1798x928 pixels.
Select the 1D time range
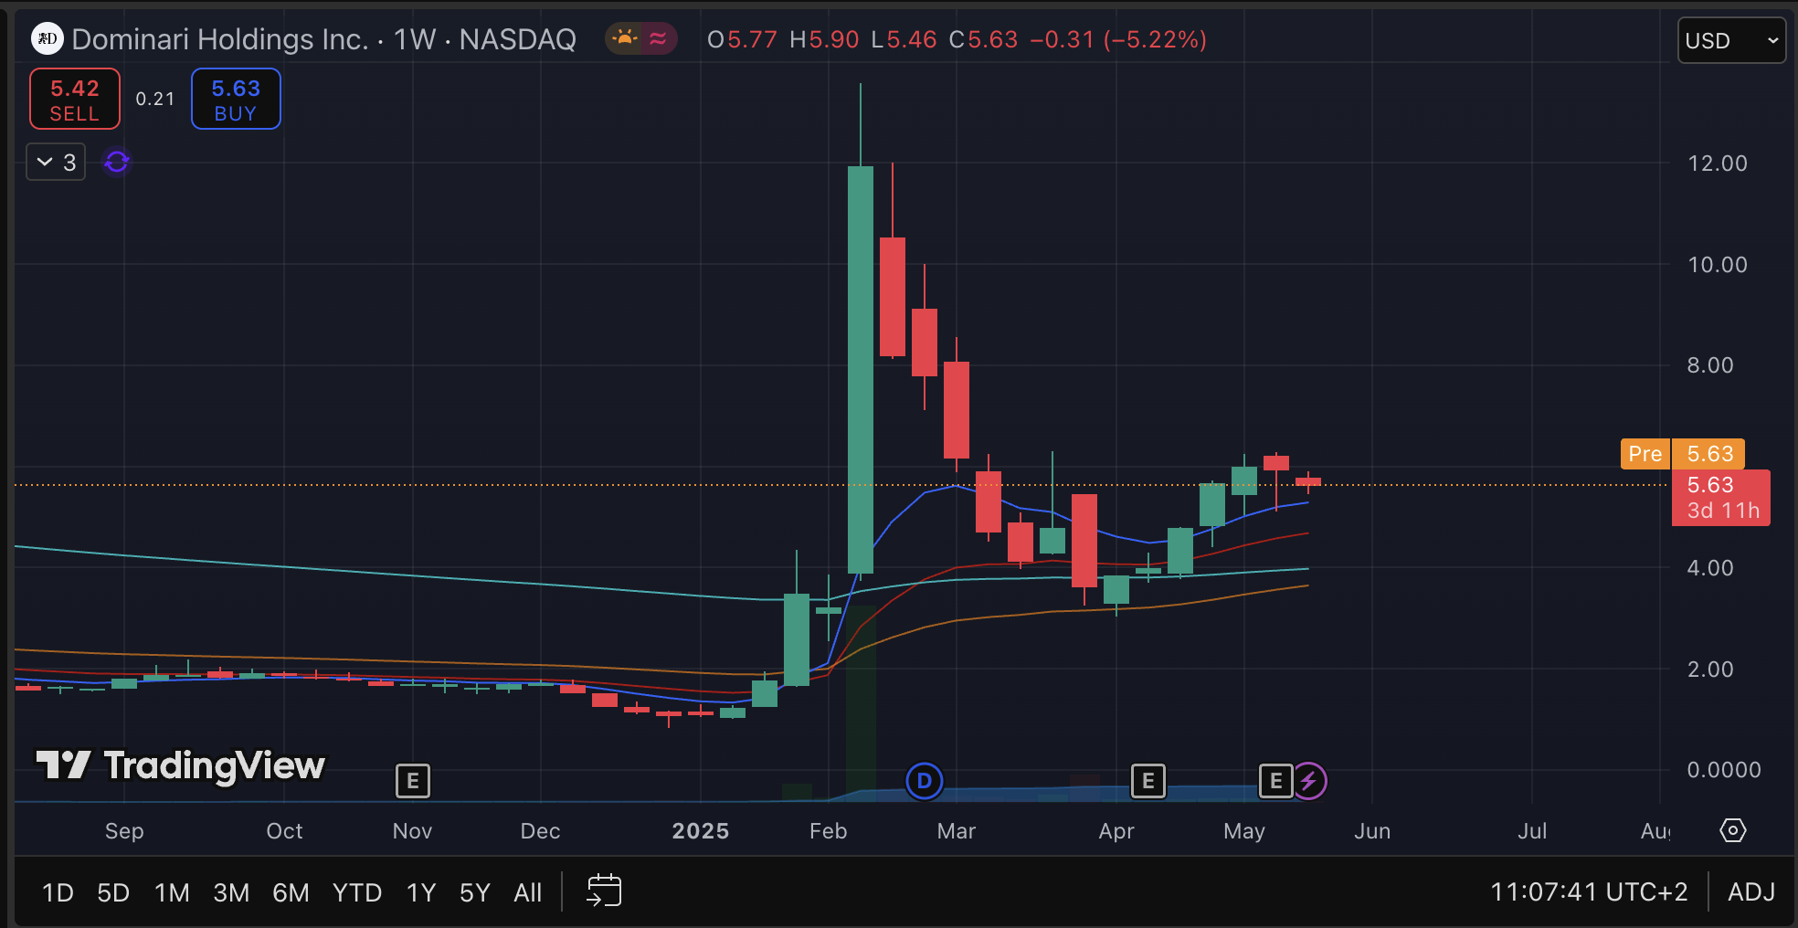58,892
